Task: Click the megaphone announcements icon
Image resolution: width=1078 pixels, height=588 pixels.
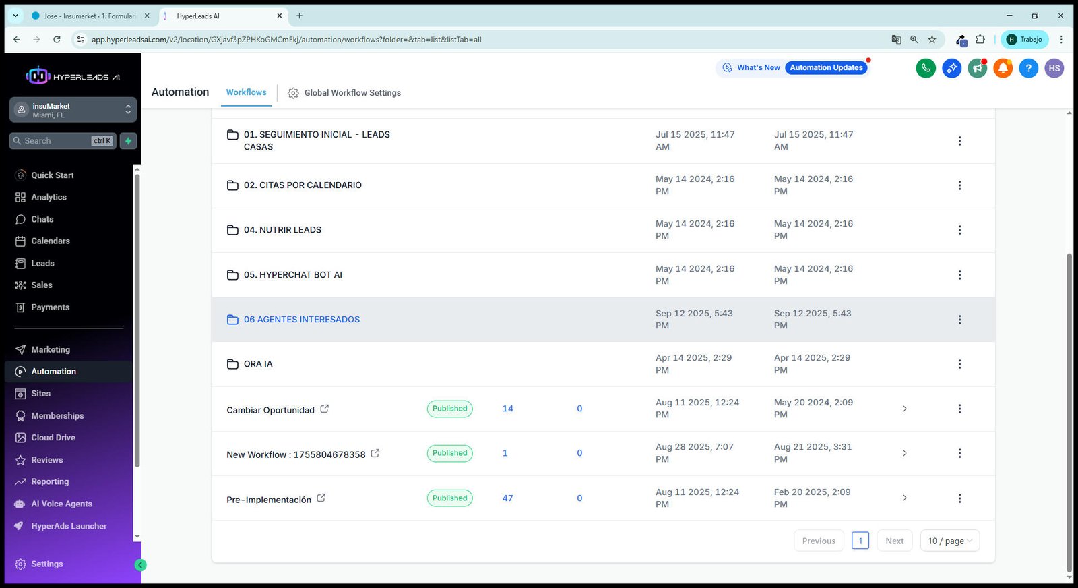Action: click(977, 68)
